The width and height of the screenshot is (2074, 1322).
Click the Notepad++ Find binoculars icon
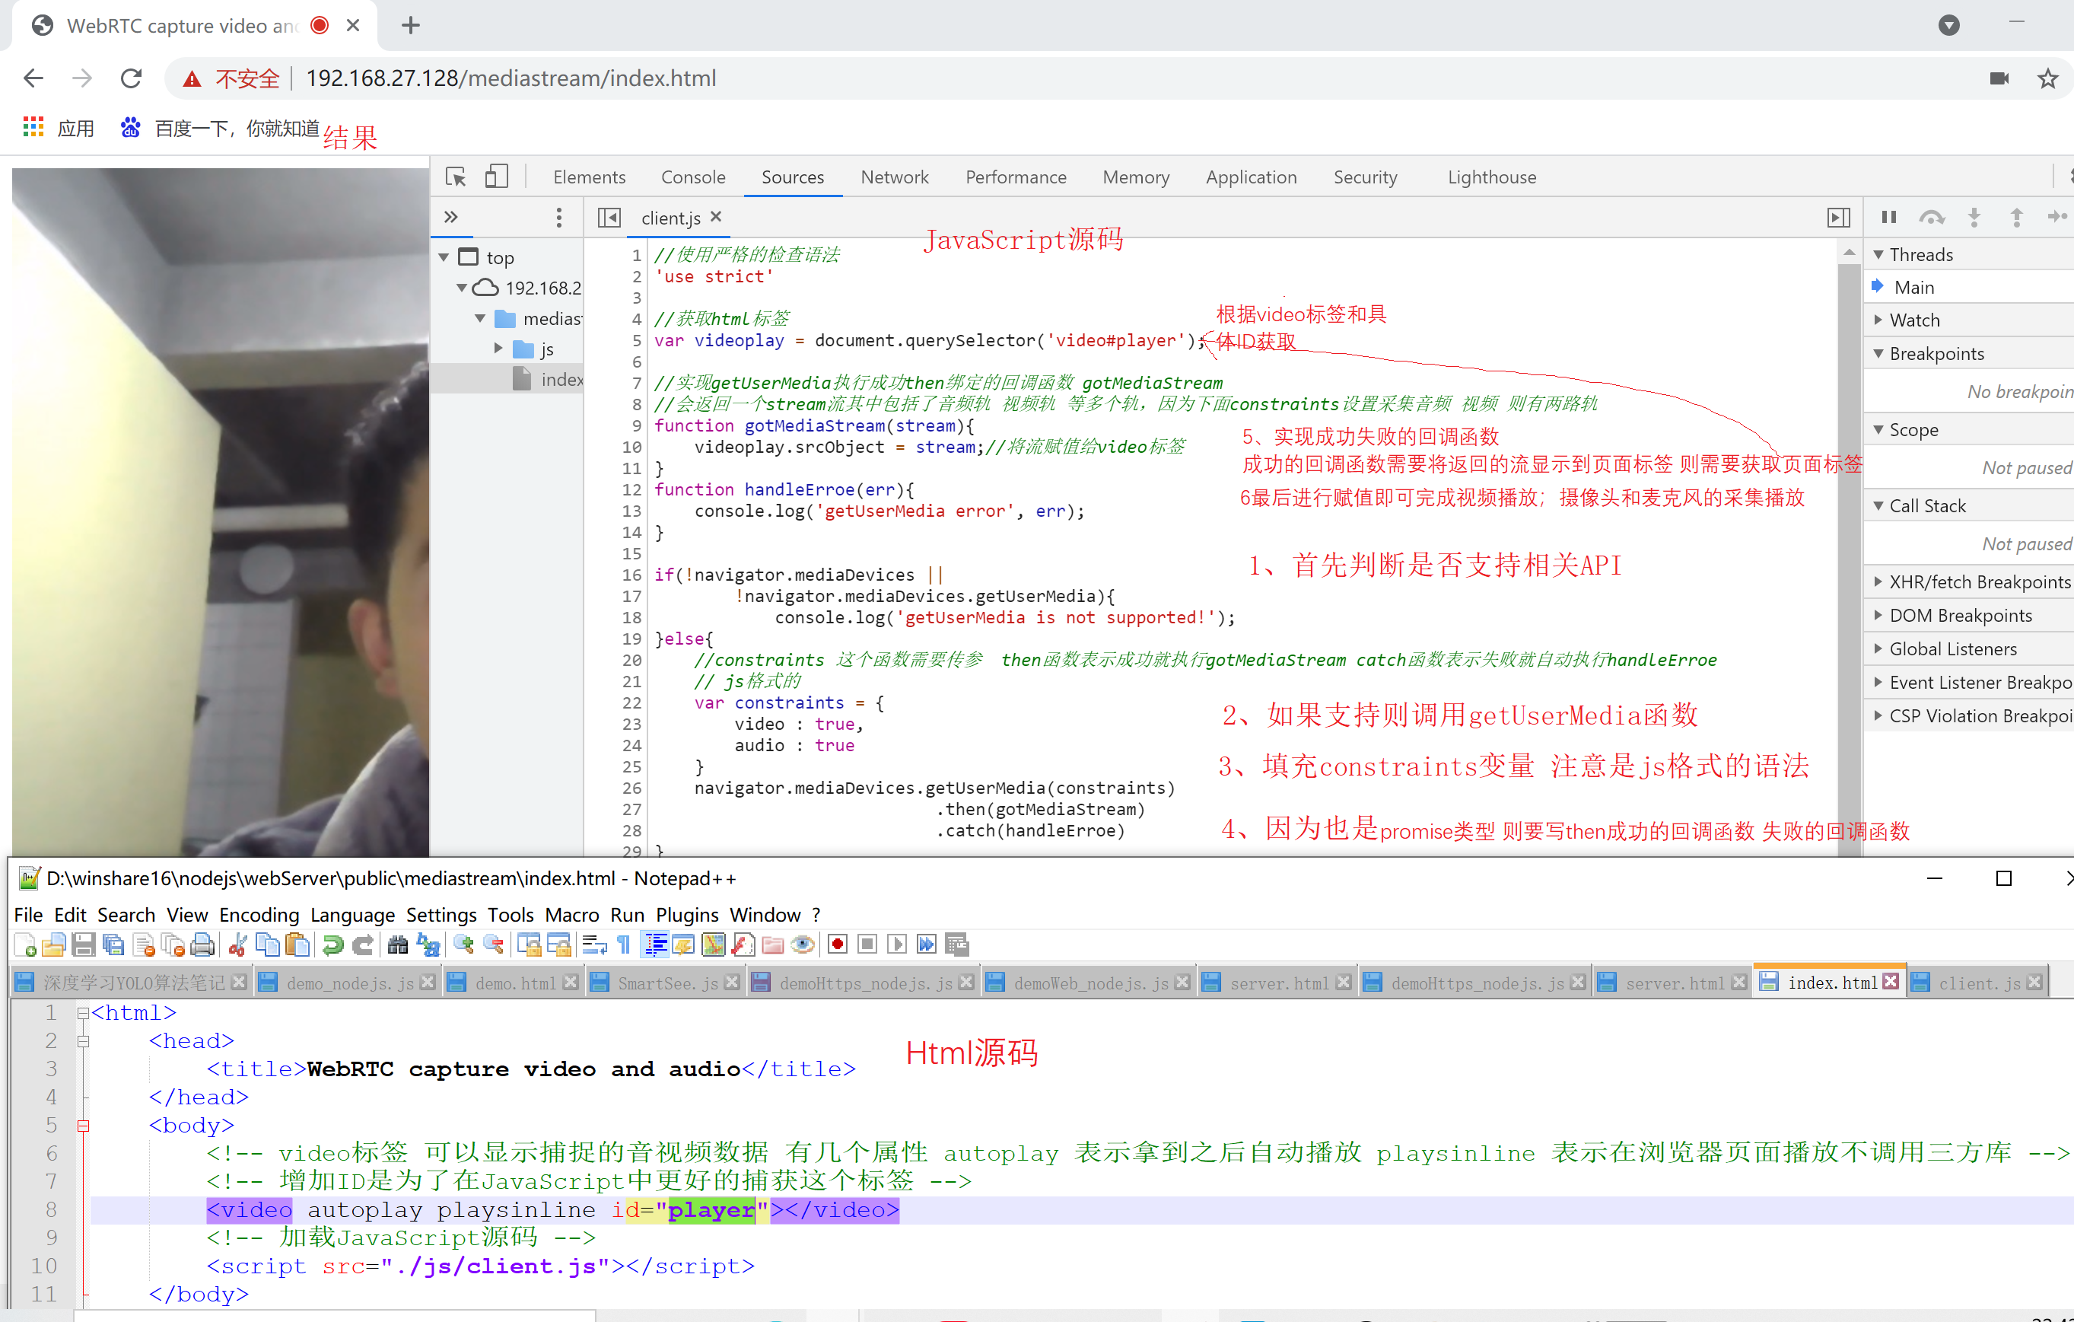[397, 945]
